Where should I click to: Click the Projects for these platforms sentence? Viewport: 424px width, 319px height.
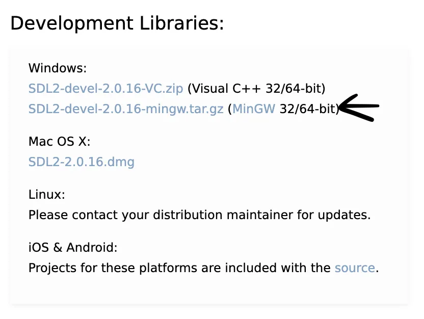pyautogui.click(x=204, y=268)
